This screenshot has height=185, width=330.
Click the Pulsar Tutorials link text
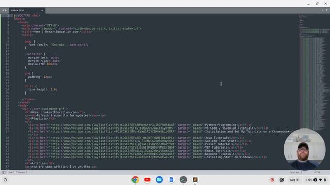point(219,144)
